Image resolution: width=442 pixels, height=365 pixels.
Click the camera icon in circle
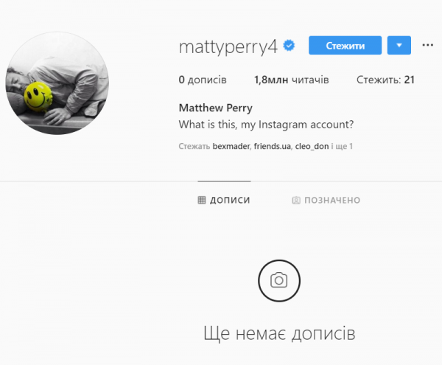tap(279, 280)
